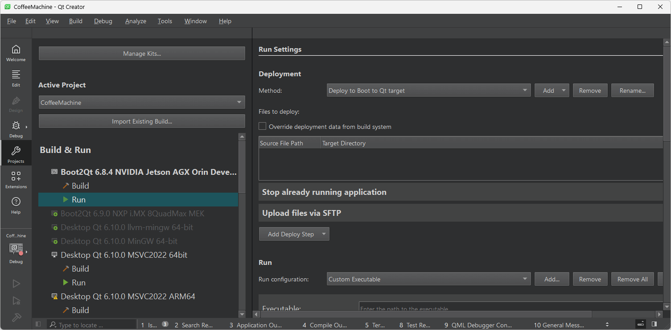Screen dimensions: 671x330
Task: Toggle progress details button in status bar
Action: (x=640, y=324)
